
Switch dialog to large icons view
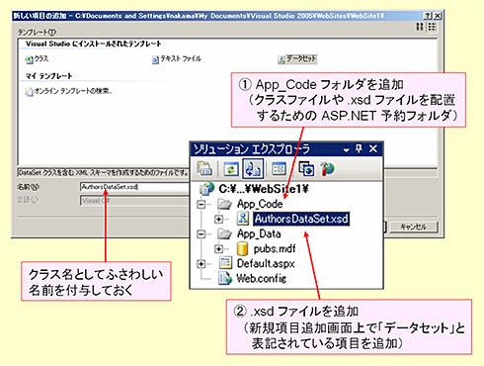[x=420, y=27]
